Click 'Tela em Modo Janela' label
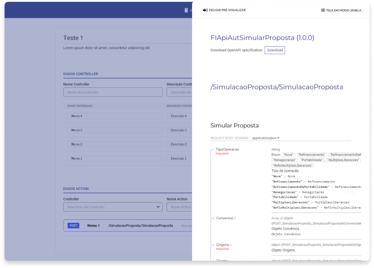 click(x=343, y=10)
